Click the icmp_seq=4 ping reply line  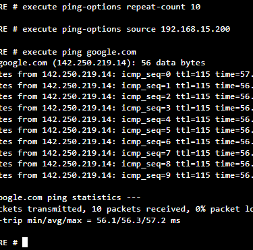point(126,119)
